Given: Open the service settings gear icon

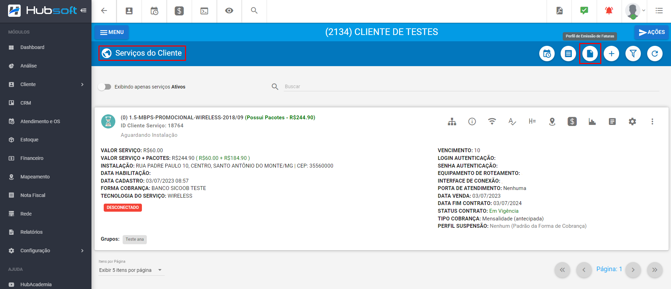Looking at the screenshot, I should (632, 121).
